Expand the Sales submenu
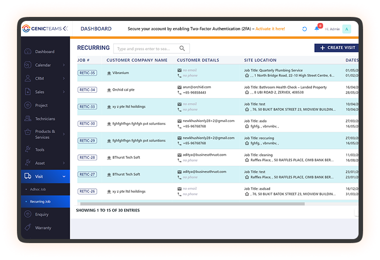Image resolution: width=380 pixels, height=260 pixels. 64,92
